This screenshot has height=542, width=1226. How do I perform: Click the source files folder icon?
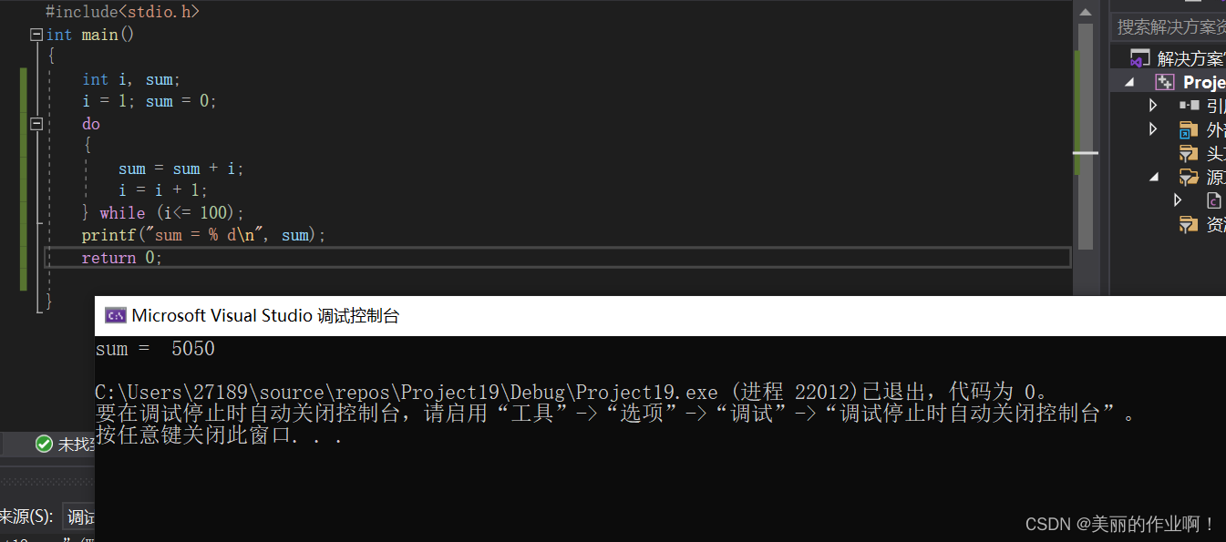coord(1189,177)
